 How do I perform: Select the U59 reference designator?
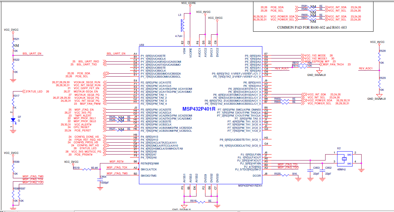tap(142, 45)
